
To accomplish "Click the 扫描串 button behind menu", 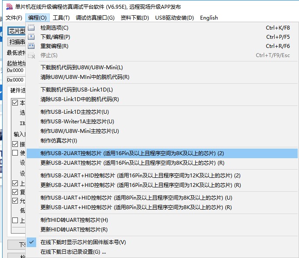I will [x=17, y=42].
